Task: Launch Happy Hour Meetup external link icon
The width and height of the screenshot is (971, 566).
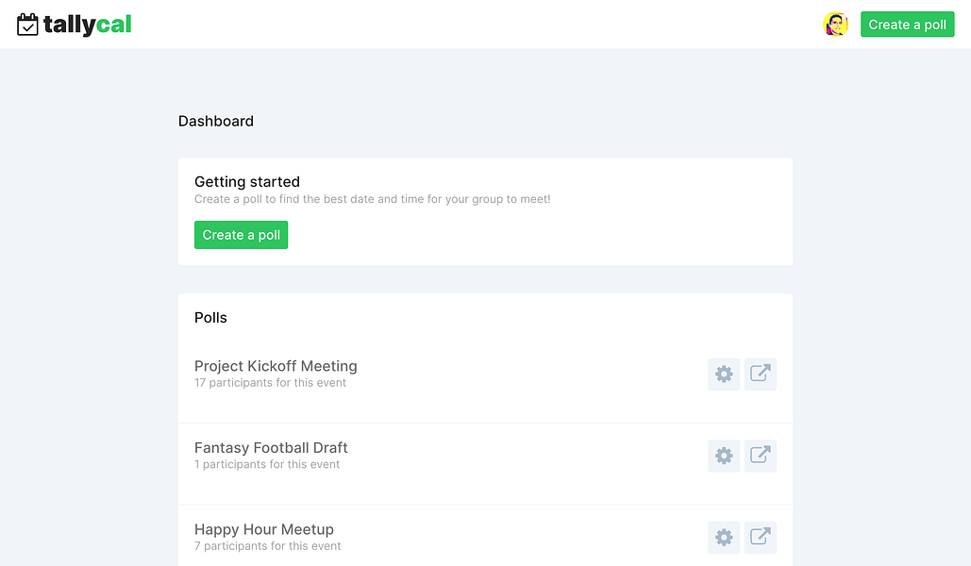Action: tap(761, 538)
